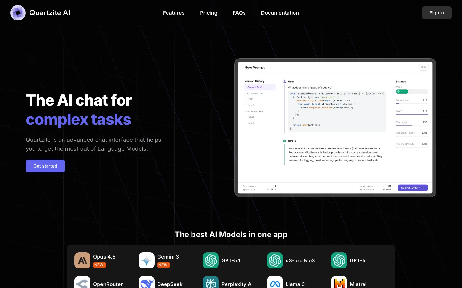
Task: Click the 'complex tasks' headline text
Action: click(x=79, y=120)
